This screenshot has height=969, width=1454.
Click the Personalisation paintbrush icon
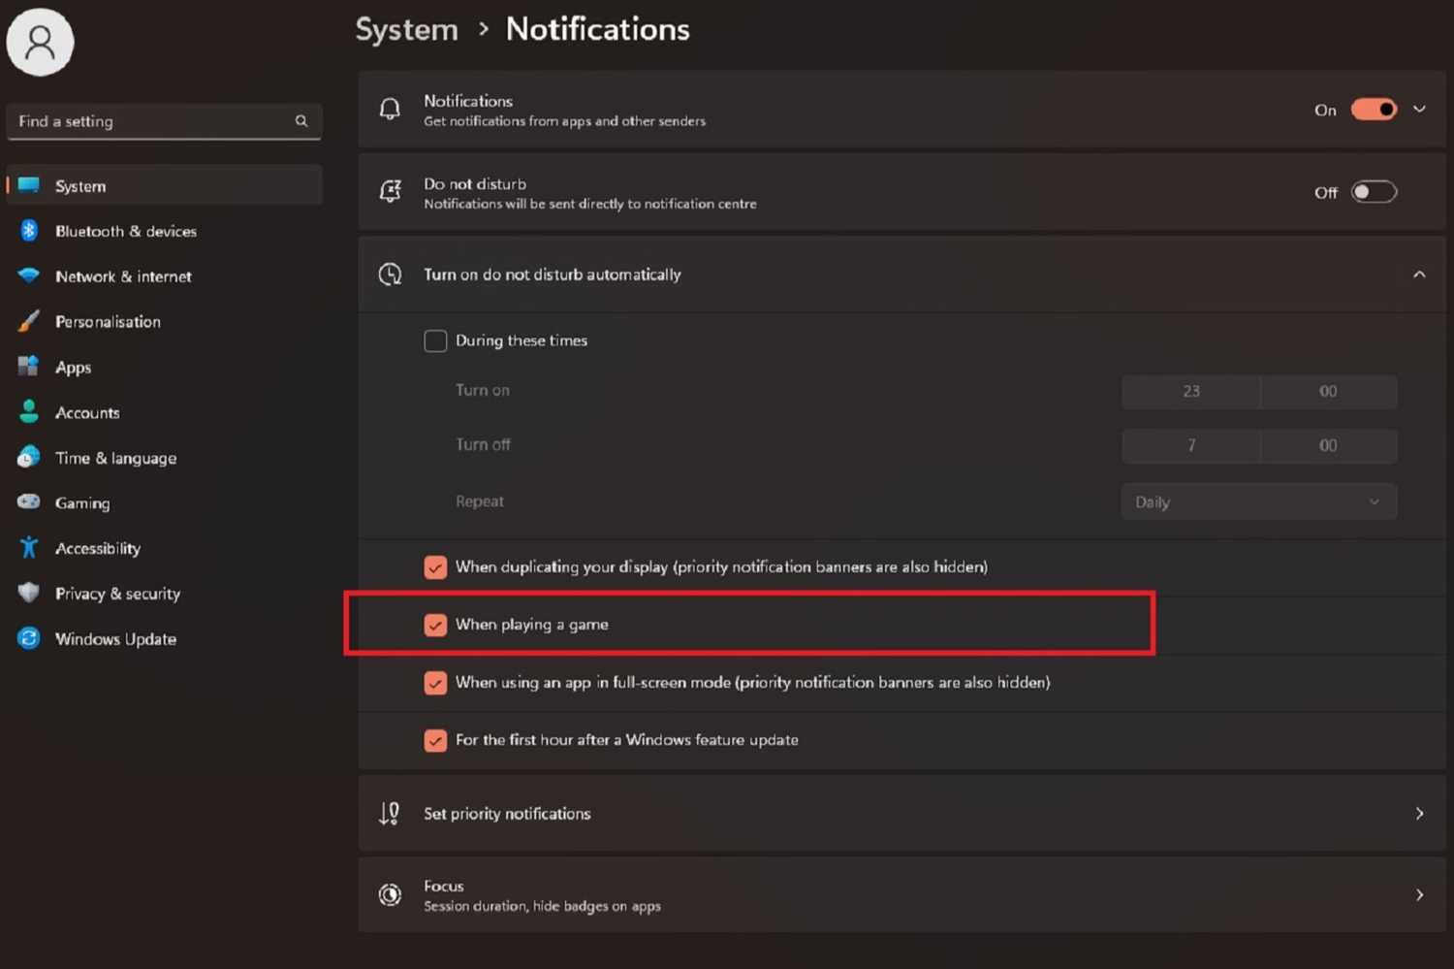click(28, 321)
